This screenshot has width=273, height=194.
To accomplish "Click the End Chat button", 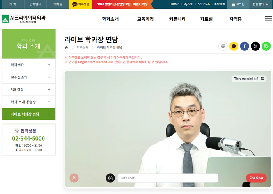I will coord(256,178).
